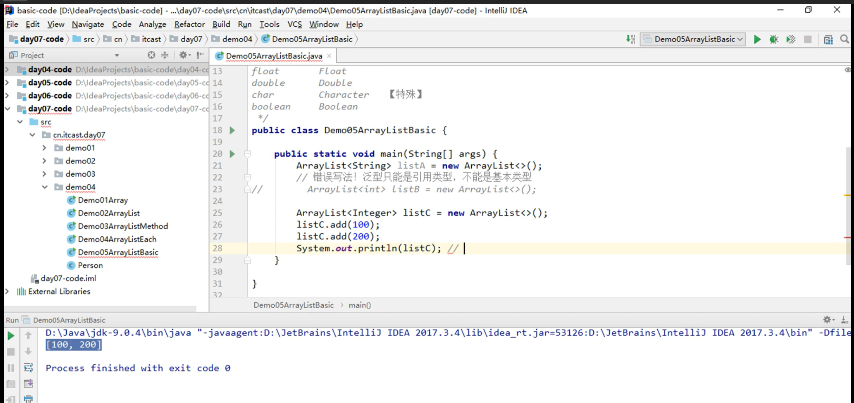Open Project Structure icon in toolbar
Image resolution: width=854 pixels, height=403 pixels.
828,39
